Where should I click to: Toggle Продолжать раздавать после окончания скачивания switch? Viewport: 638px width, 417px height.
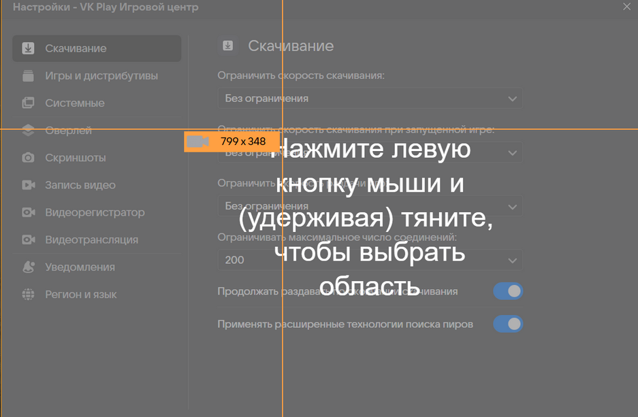pos(507,291)
